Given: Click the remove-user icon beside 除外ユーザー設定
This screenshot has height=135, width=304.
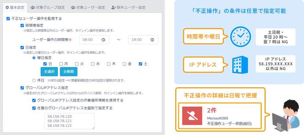Looking at the screenshot, I should coord(113,8).
